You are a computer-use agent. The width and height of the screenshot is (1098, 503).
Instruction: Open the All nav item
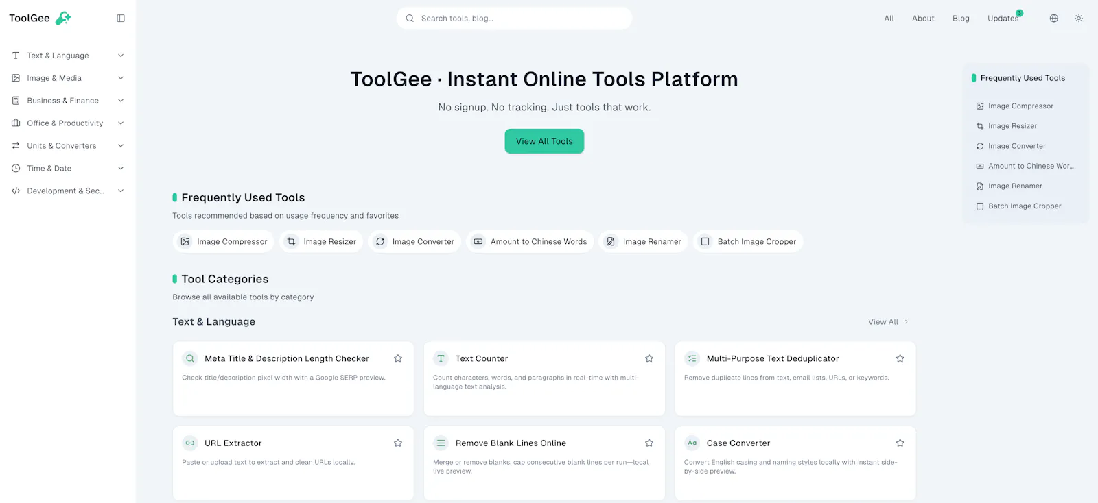pyautogui.click(x=889, y=19)
